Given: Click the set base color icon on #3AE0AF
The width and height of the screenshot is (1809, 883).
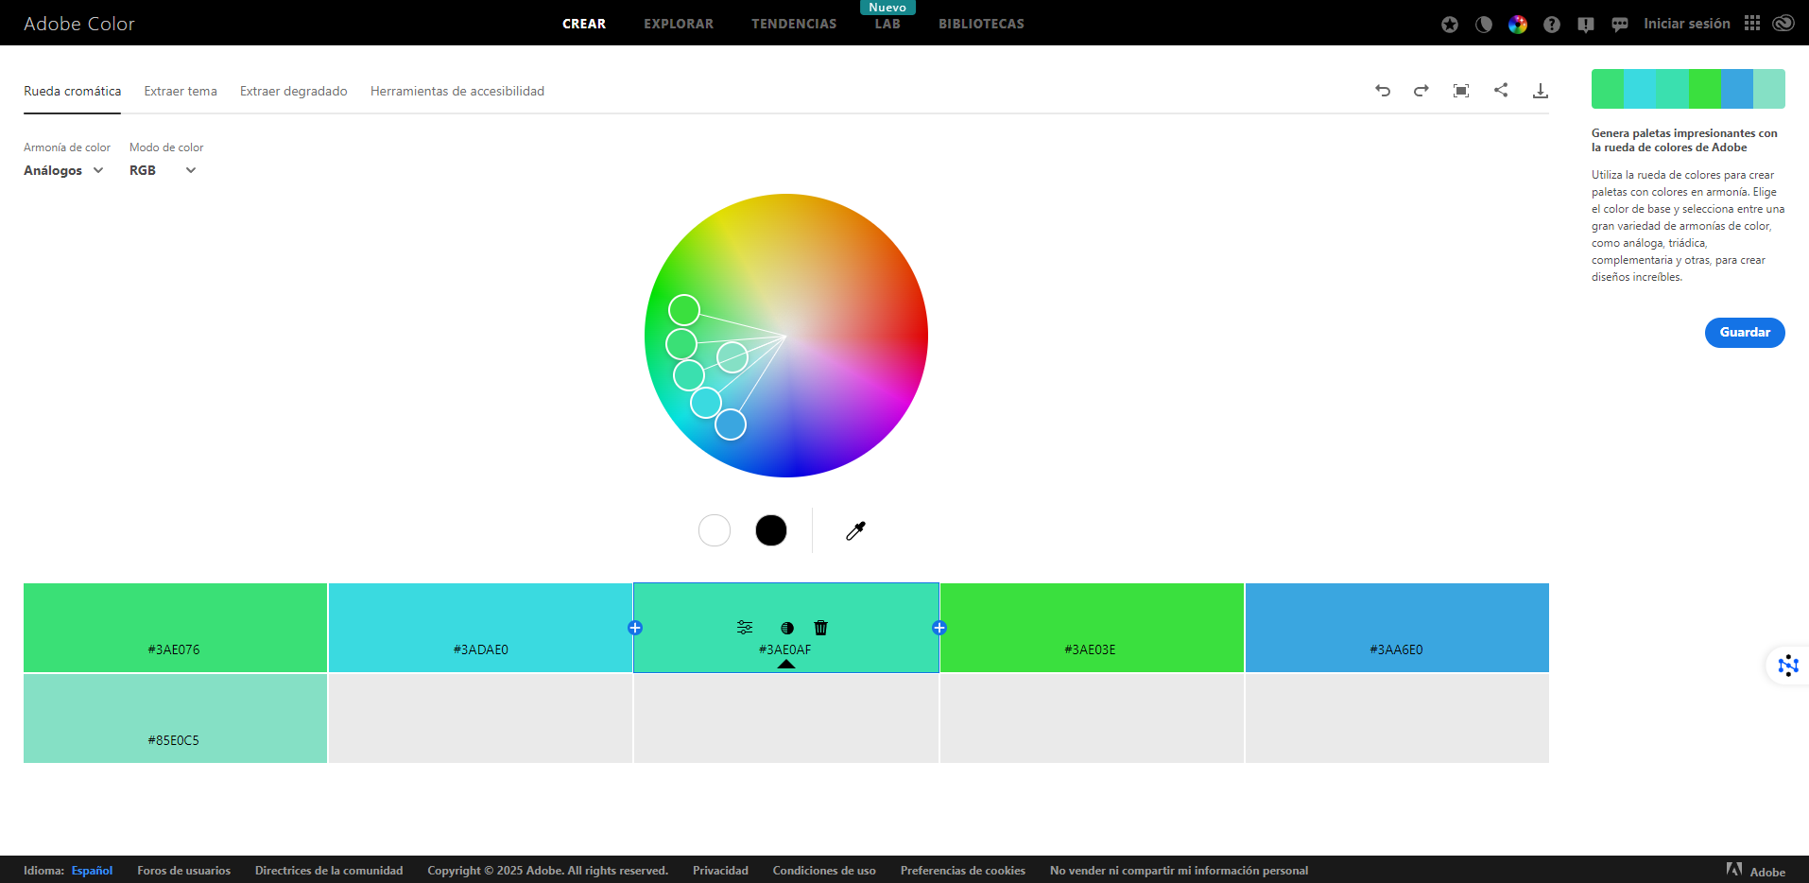Looking at the screenshot, I should click(x=787, y=628).
